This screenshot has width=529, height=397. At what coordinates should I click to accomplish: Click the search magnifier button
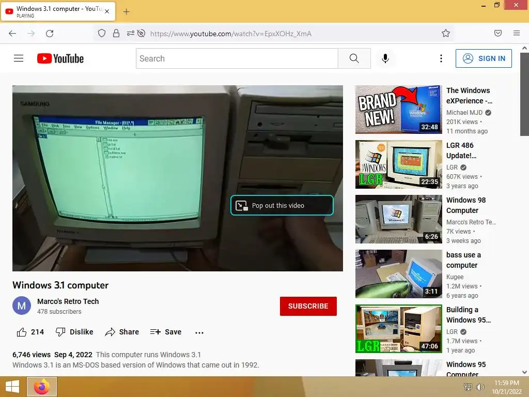tap(354, 58)
